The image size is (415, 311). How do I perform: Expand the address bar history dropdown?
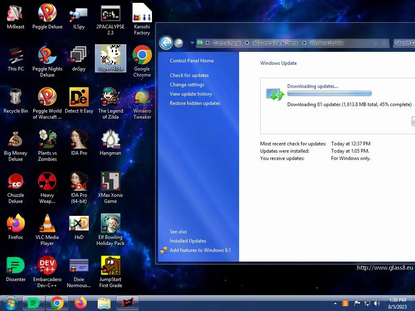point(375,43)
